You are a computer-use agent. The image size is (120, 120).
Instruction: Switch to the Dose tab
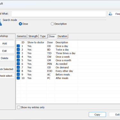click(52, 36)
